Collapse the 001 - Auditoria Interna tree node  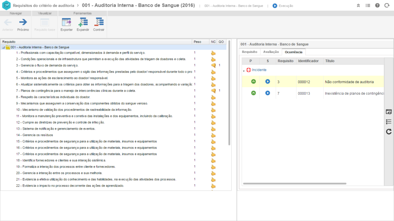(3, 47)
